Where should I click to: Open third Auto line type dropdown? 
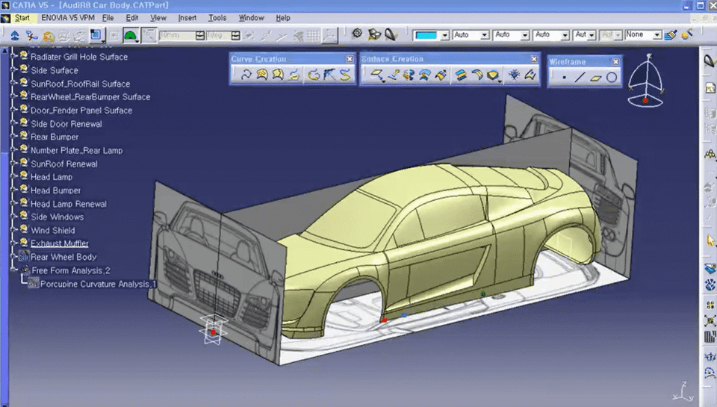pyautogui.click(x=565, y=35)
